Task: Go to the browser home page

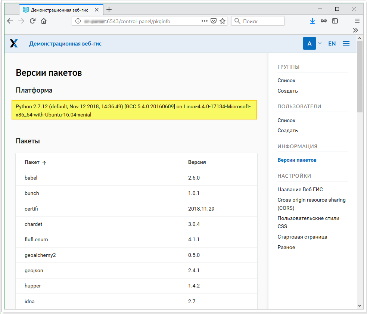Action: pyautogui.click(x=44, y=21)
